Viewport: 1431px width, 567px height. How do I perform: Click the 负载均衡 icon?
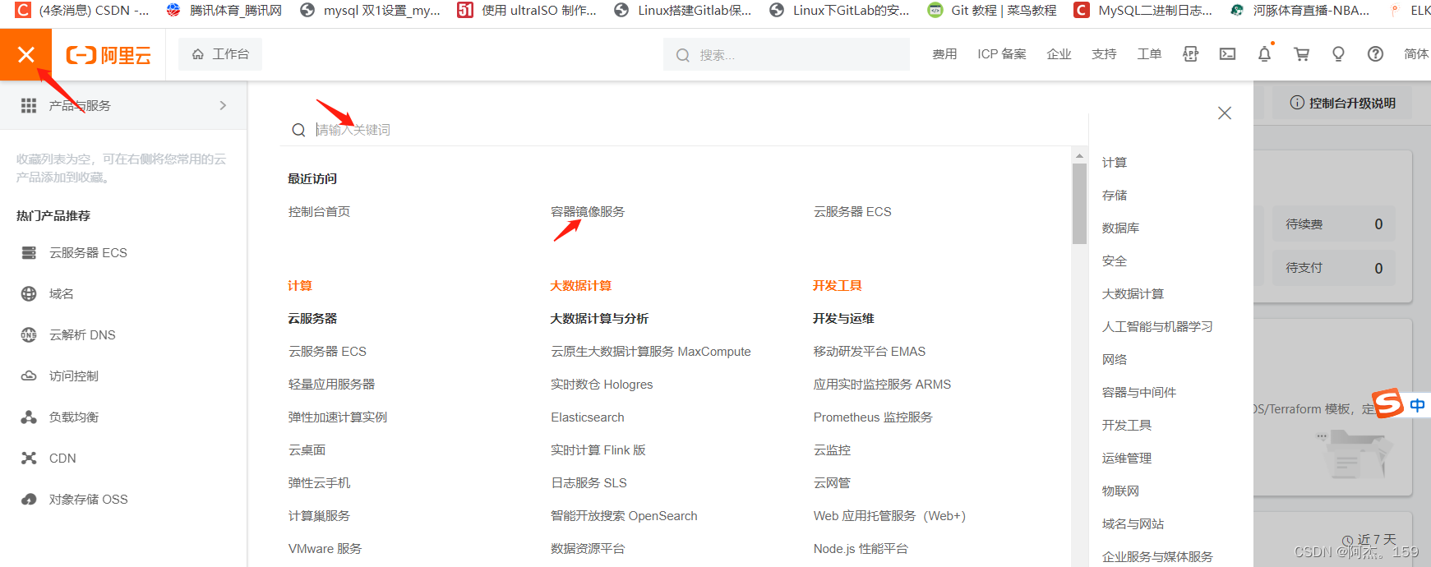tap(29, 417)
